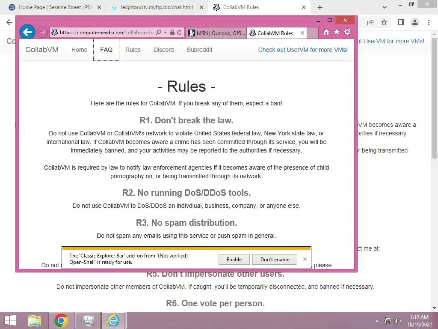Image resolution: width=438 pixels, height=329 pixels.
Task: Open the monitor app on taskbar
Action: tap(87, 320)
